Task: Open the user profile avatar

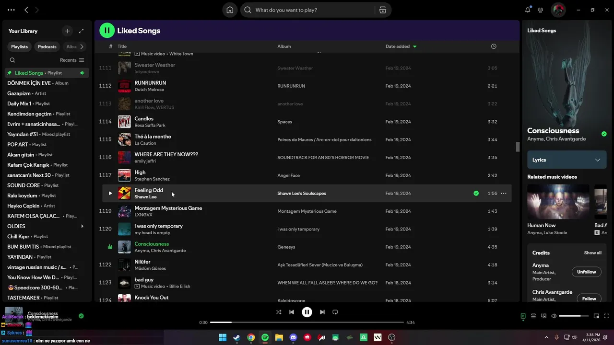Action: (558, 10)
